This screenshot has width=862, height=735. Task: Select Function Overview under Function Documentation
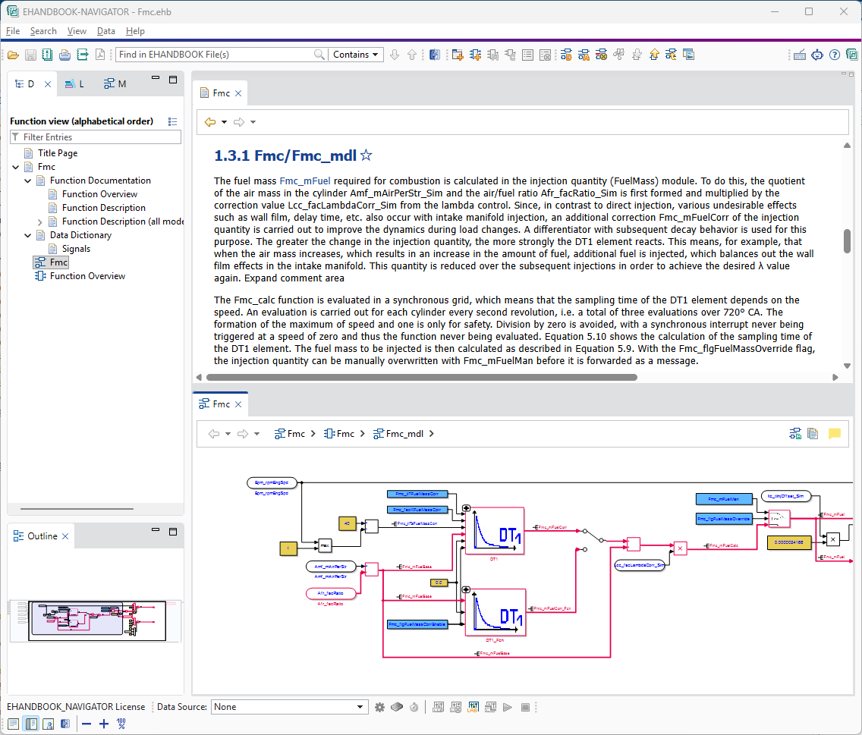tap(99, 194)
